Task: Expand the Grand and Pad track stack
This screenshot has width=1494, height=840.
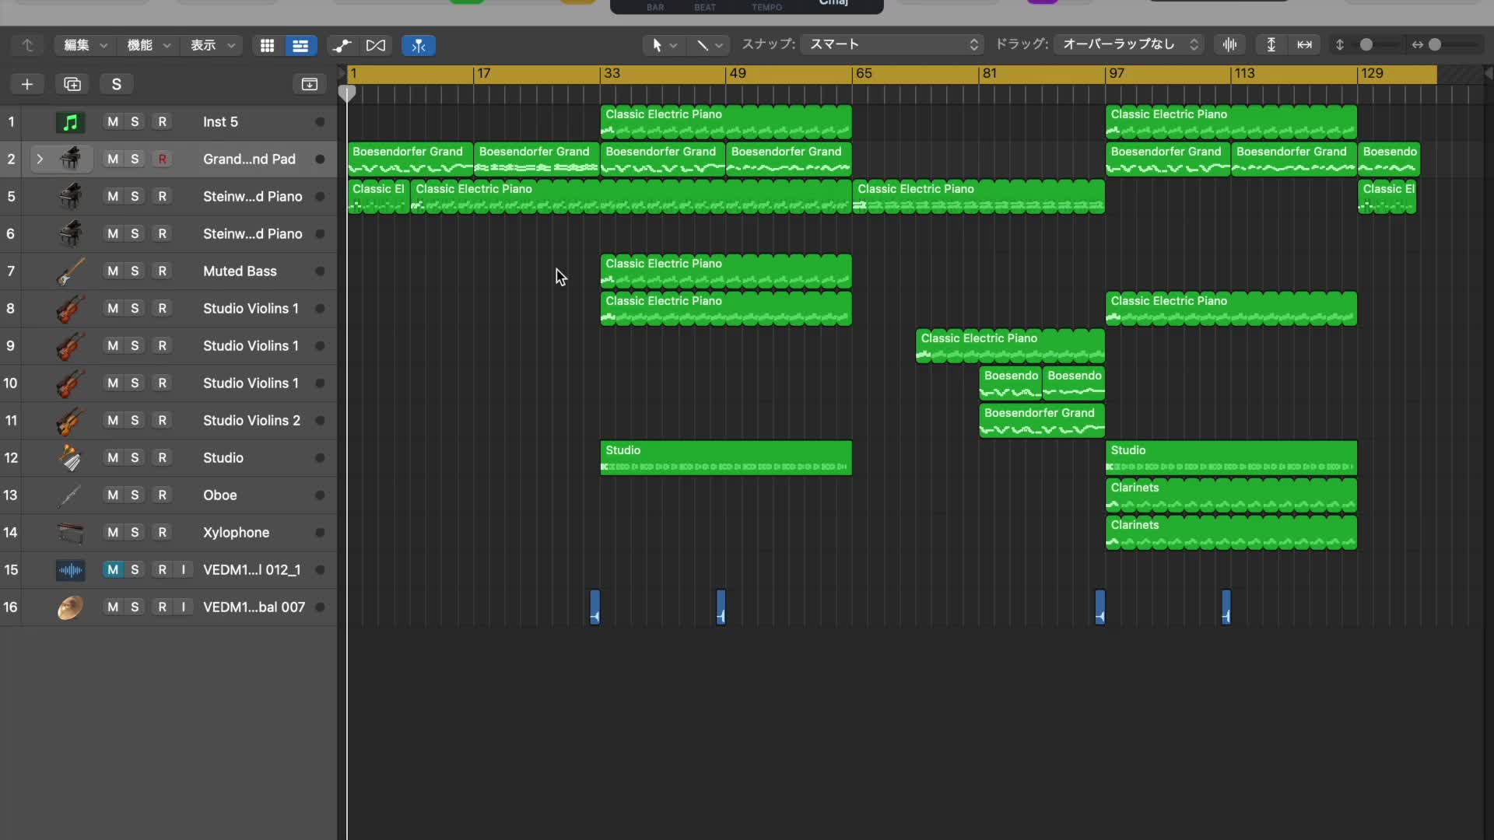Action: (x=40, y=159)
